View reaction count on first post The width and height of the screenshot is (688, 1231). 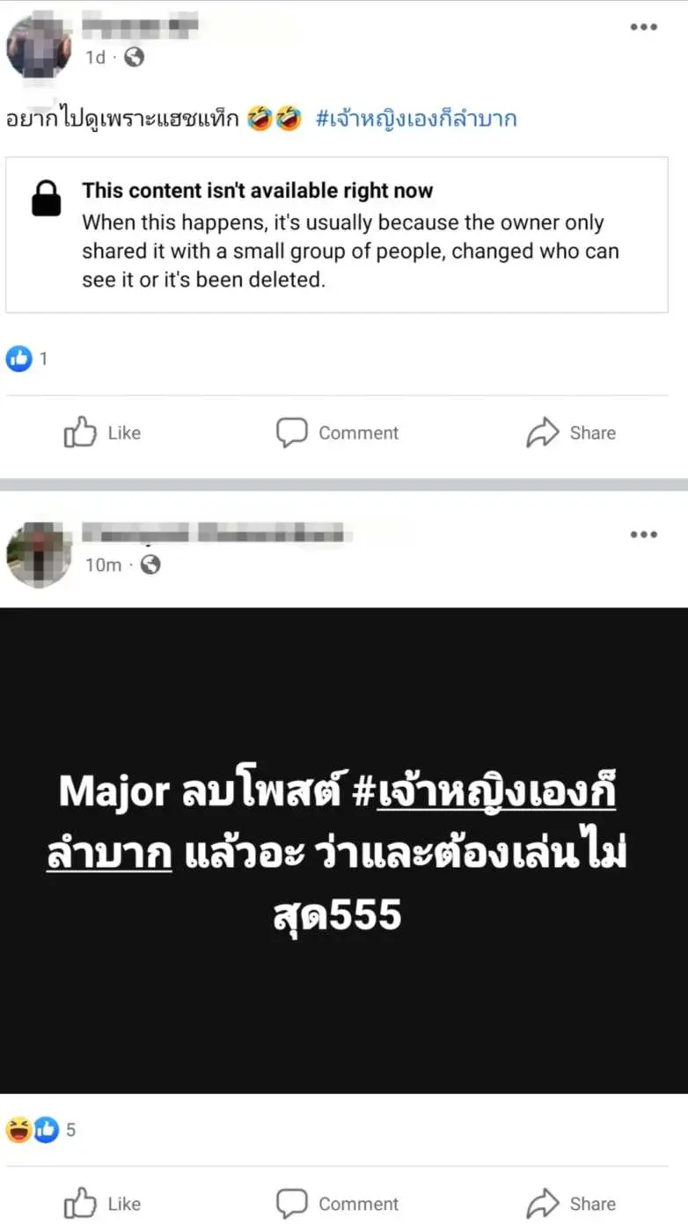(27, 359)
